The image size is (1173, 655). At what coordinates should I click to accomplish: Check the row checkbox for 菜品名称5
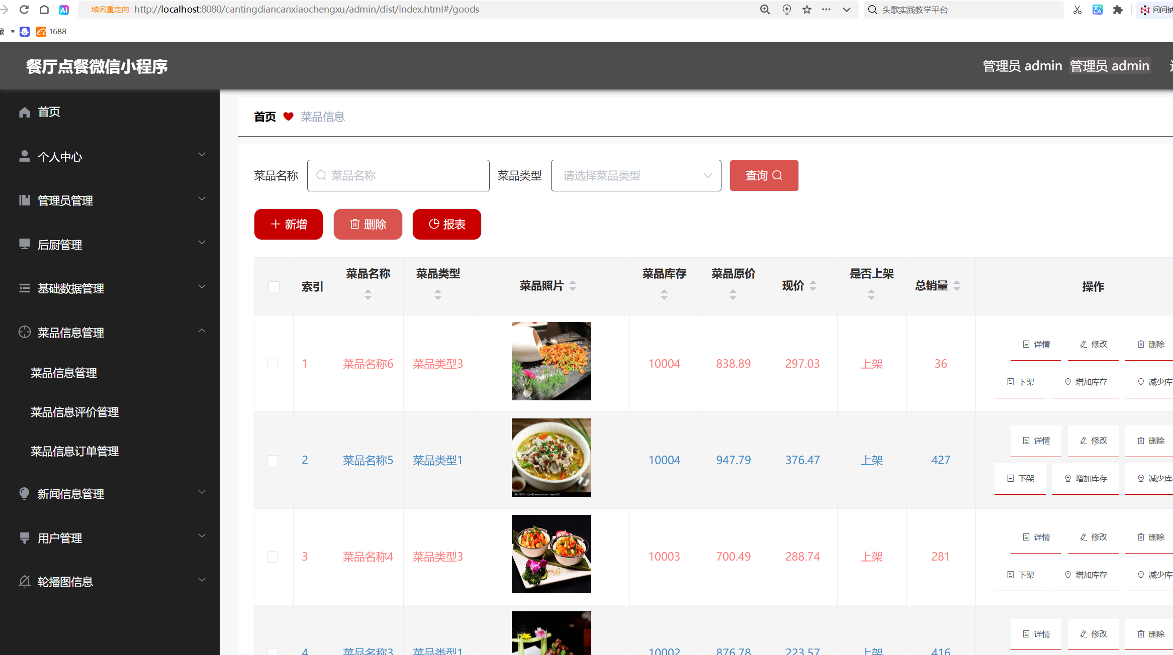pyautogui.click(x=273, y=460)
